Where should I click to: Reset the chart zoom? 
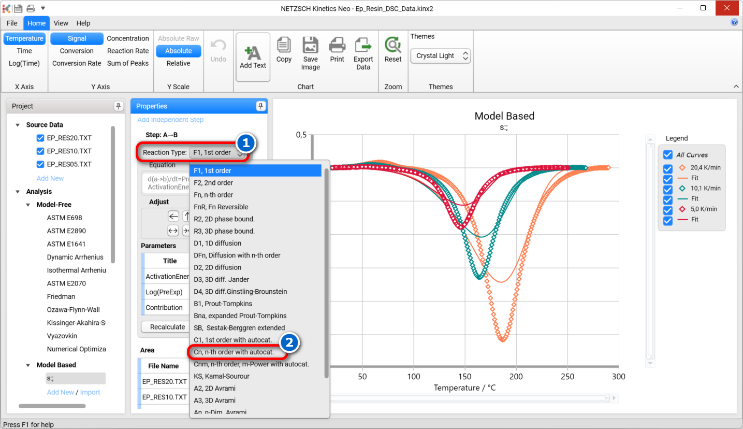click(x=393, y=46)
